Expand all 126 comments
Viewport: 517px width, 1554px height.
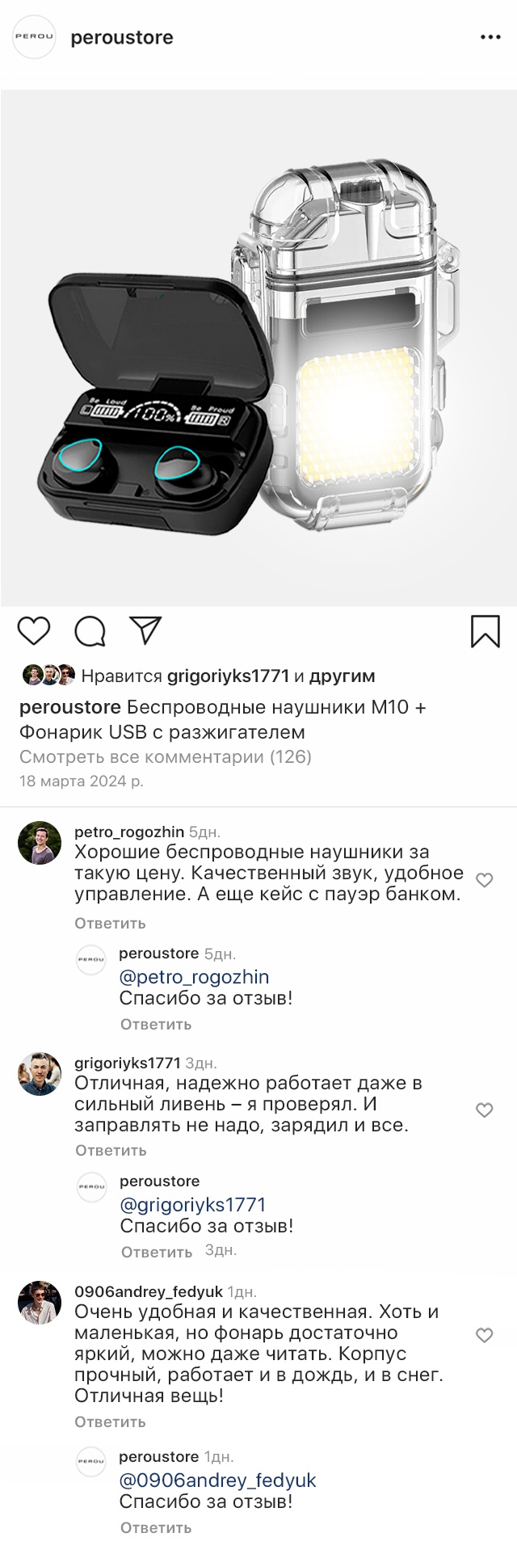click(x=166, y=757)
